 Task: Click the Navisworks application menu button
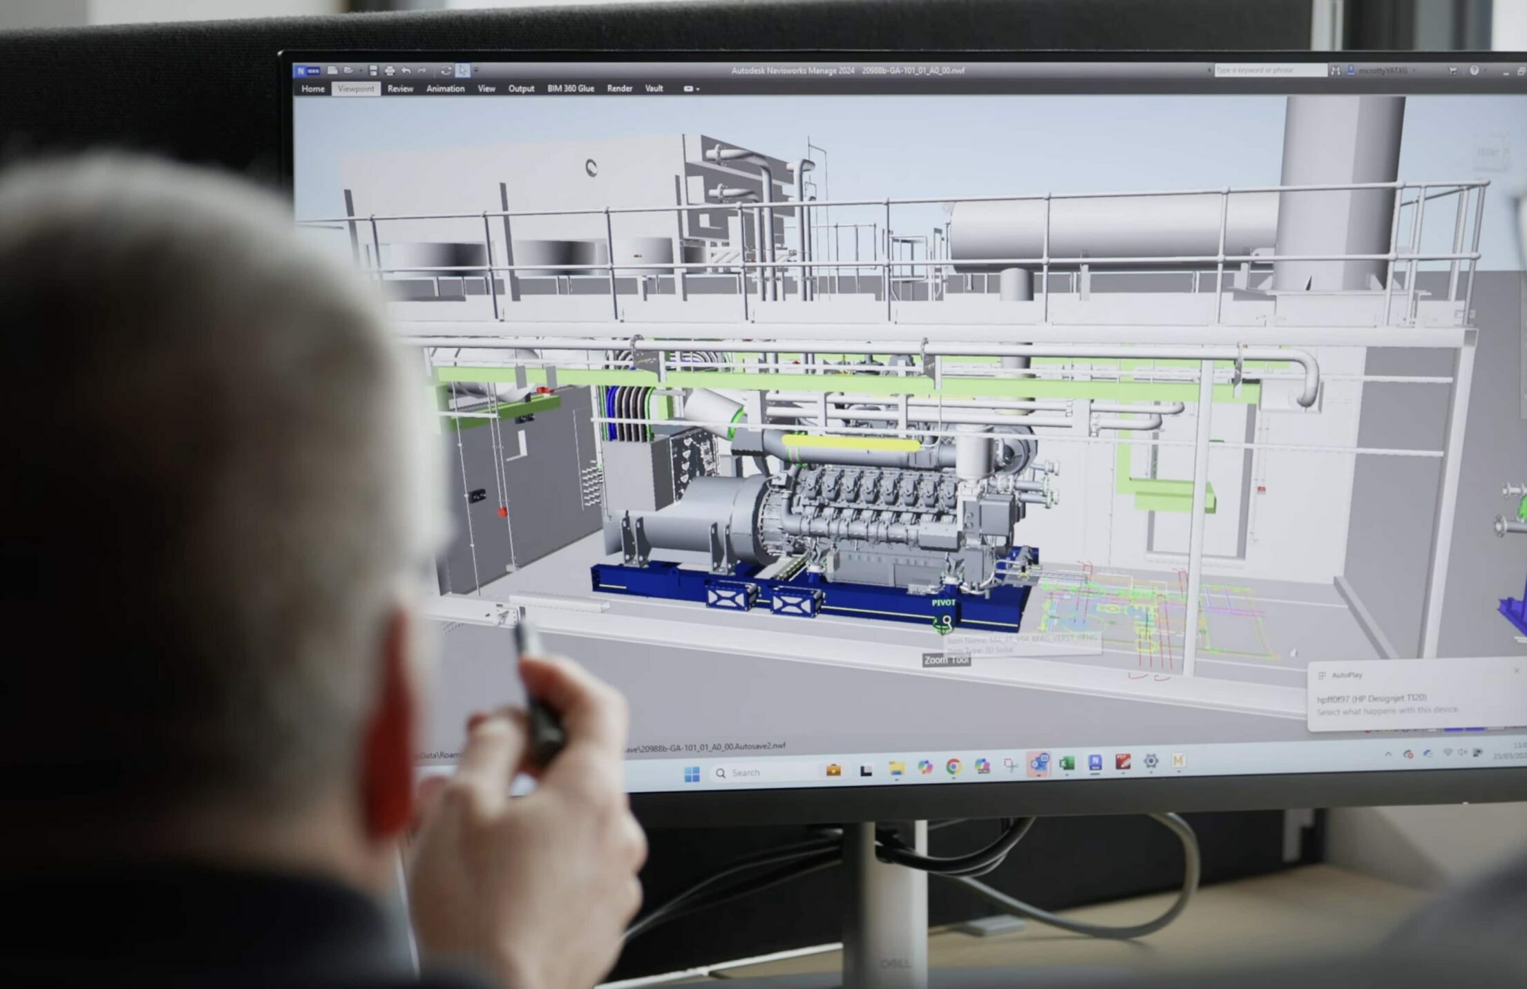point(307,70)
